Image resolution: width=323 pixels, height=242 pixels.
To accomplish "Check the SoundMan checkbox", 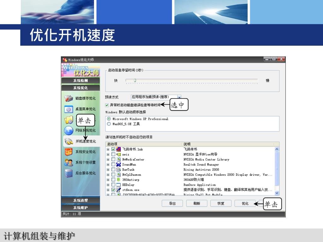I will (x=113, y=164).
